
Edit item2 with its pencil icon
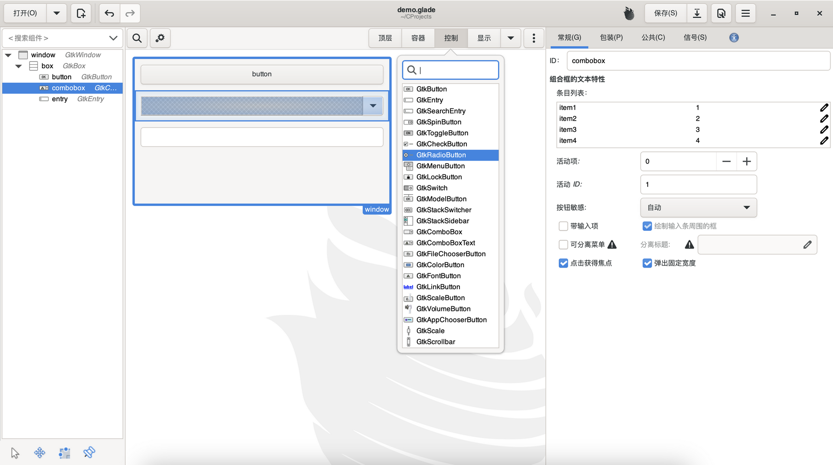[x=824, y=118]
